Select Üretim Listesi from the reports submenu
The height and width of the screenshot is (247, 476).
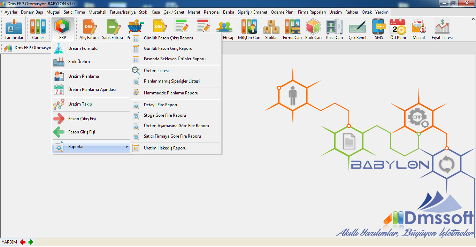tap(156, 71)
